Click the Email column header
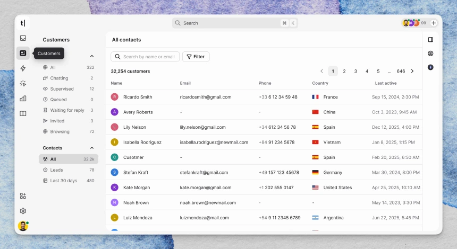This screenshot has width=457, height=249. (x=185, y=83)
